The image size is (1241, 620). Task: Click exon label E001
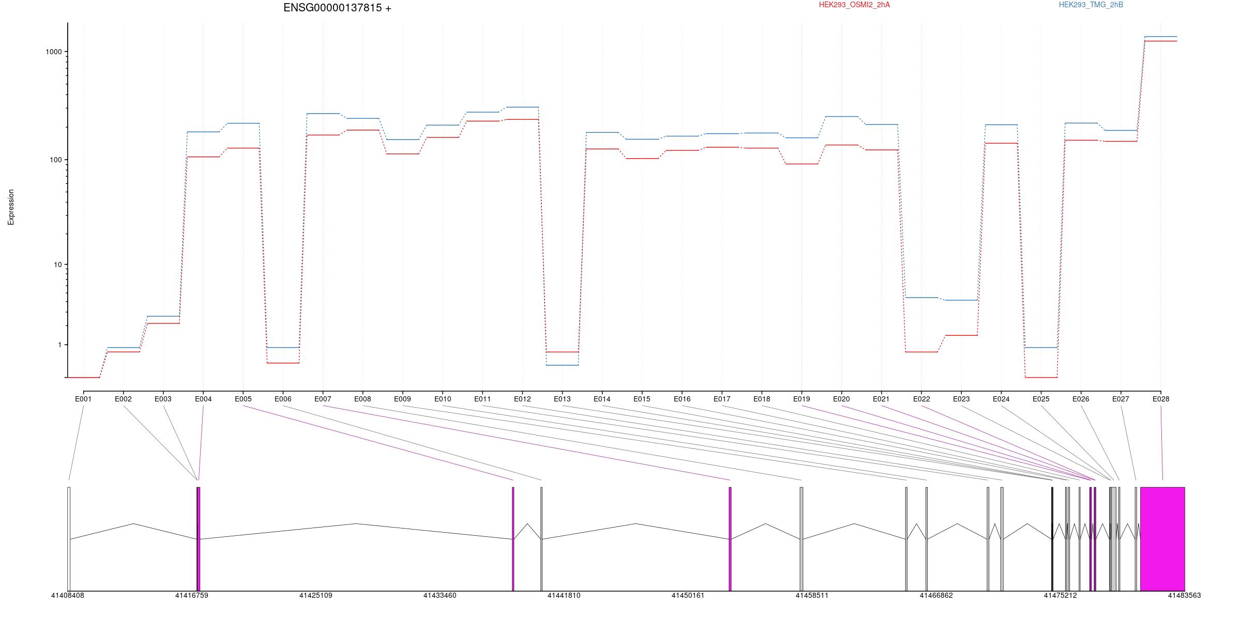point(83,399)
